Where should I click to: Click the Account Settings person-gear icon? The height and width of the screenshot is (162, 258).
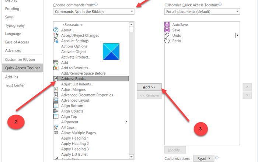(x=56, y=41)
